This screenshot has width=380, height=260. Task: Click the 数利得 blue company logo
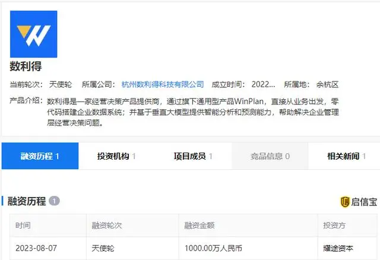[33, 34]
